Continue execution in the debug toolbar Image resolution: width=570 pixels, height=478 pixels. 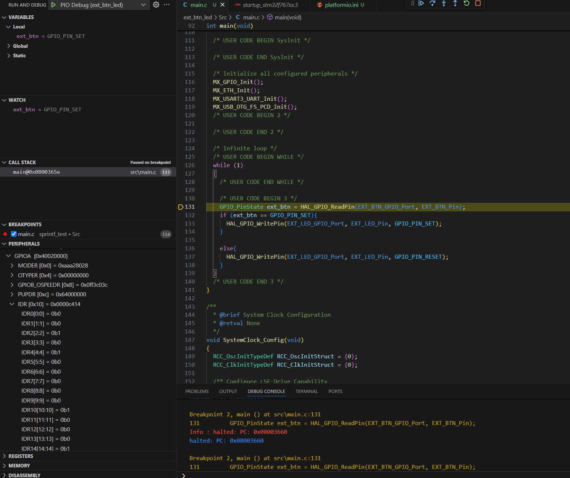coord(421,3)
